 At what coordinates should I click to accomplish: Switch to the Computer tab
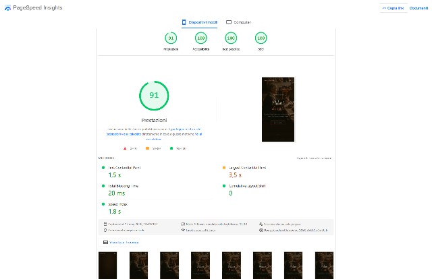(238, 22)
